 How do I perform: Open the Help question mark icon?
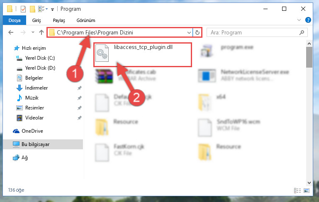308,20
